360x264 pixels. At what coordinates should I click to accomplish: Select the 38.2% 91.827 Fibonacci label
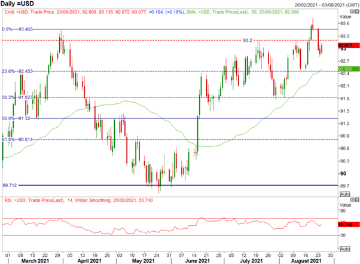pyautogui.click(x=17, y=97)
